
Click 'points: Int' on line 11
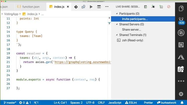pyautogui.click(x=29, y=19)
